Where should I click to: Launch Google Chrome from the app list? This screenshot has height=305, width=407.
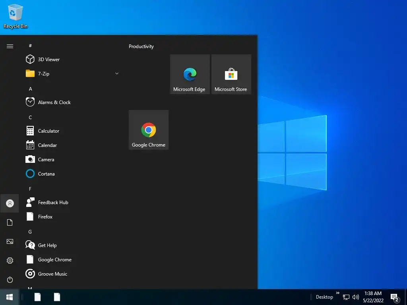tap(73, 260)
